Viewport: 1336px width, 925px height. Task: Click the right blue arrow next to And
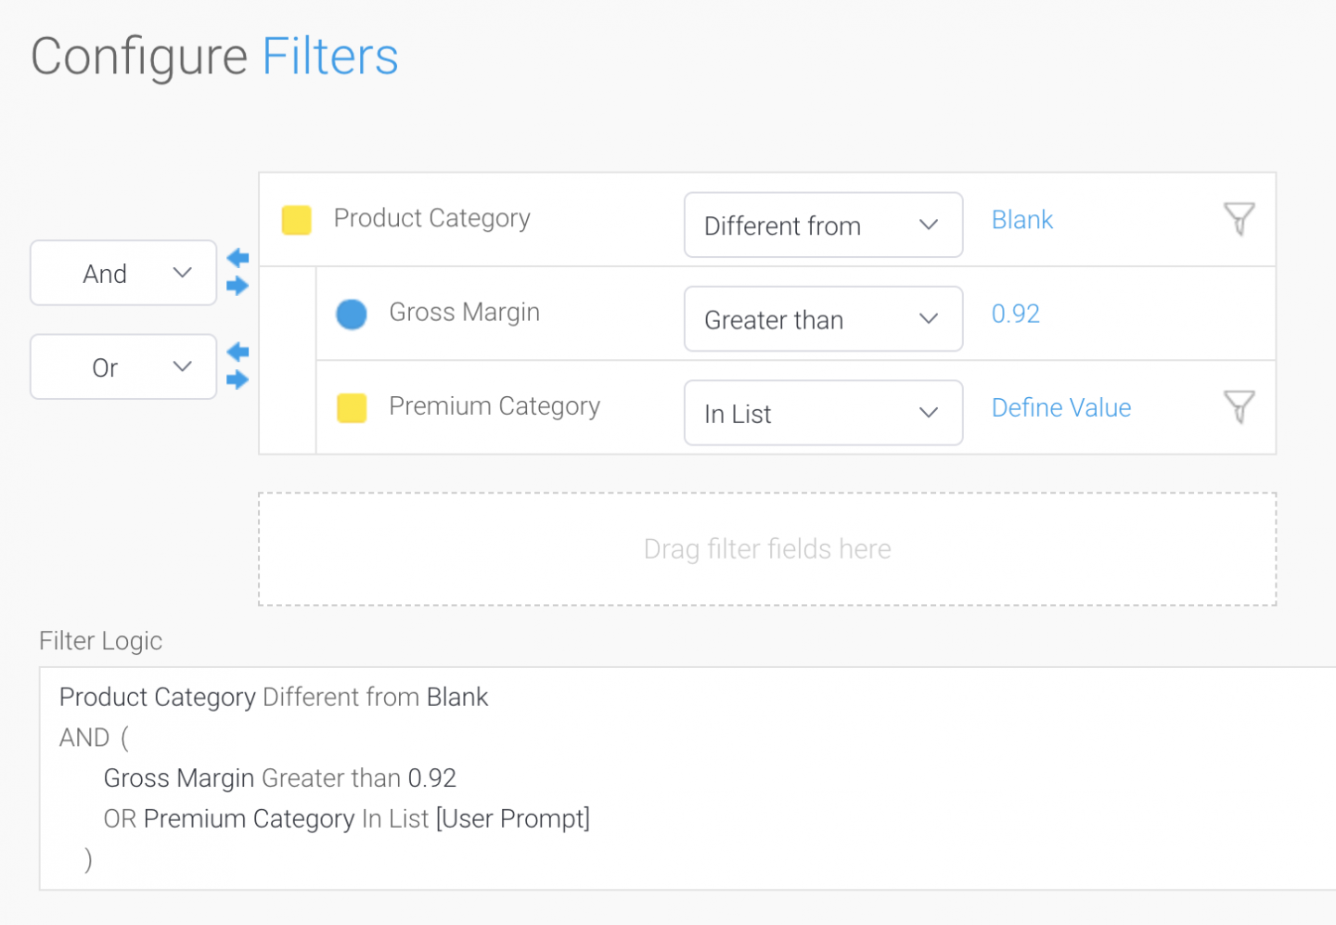(x=238, y=287)
